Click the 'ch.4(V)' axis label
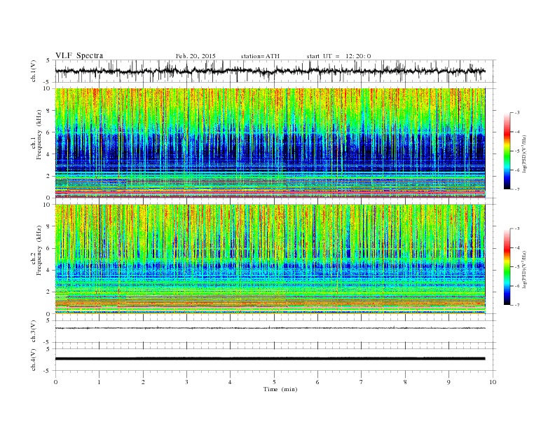The image size is (555, 429). [x=33, y=360]
